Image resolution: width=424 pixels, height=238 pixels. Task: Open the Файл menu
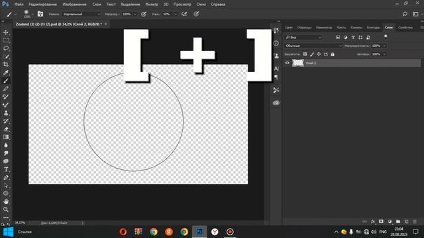click(19, 5)
